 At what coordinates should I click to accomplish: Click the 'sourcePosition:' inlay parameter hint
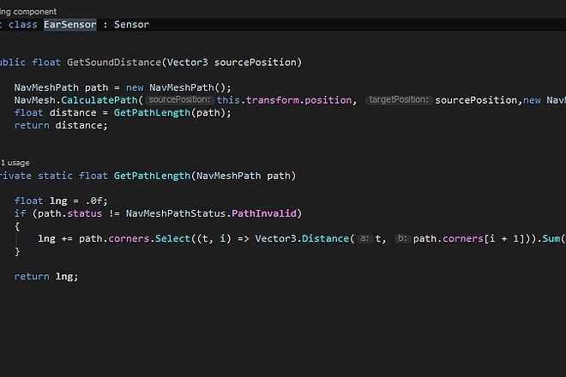[x=179, y=99]
